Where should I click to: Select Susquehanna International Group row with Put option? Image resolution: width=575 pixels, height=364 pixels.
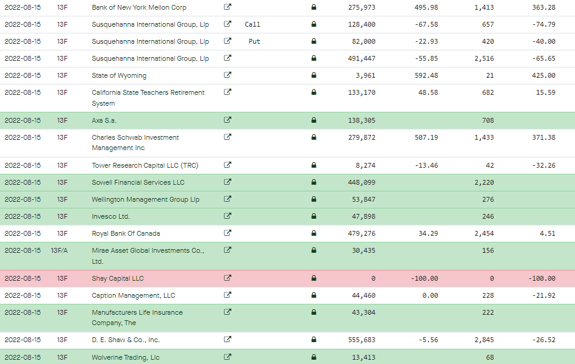point(288,41)
